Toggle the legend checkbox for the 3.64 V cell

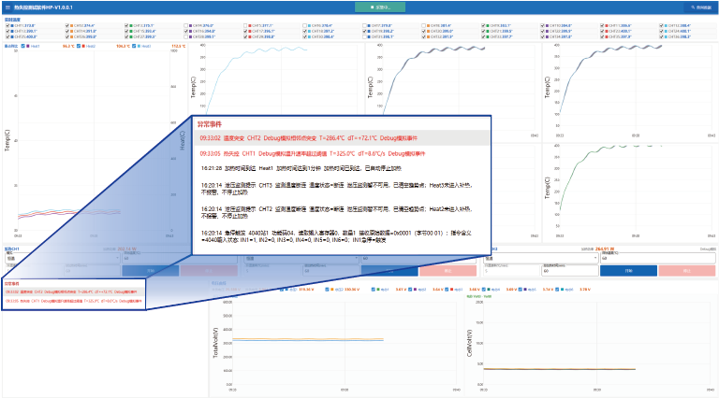(410, 289)
